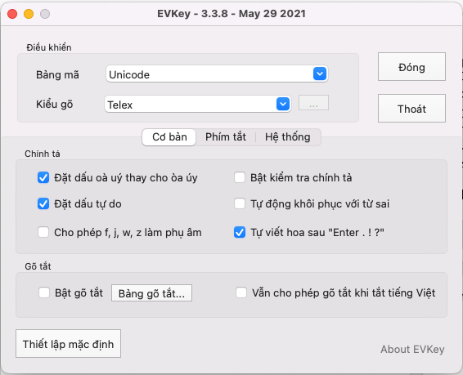Click the ellipsis button beside Telex
This screenshot has height=375, width=463.
point(313,103)
